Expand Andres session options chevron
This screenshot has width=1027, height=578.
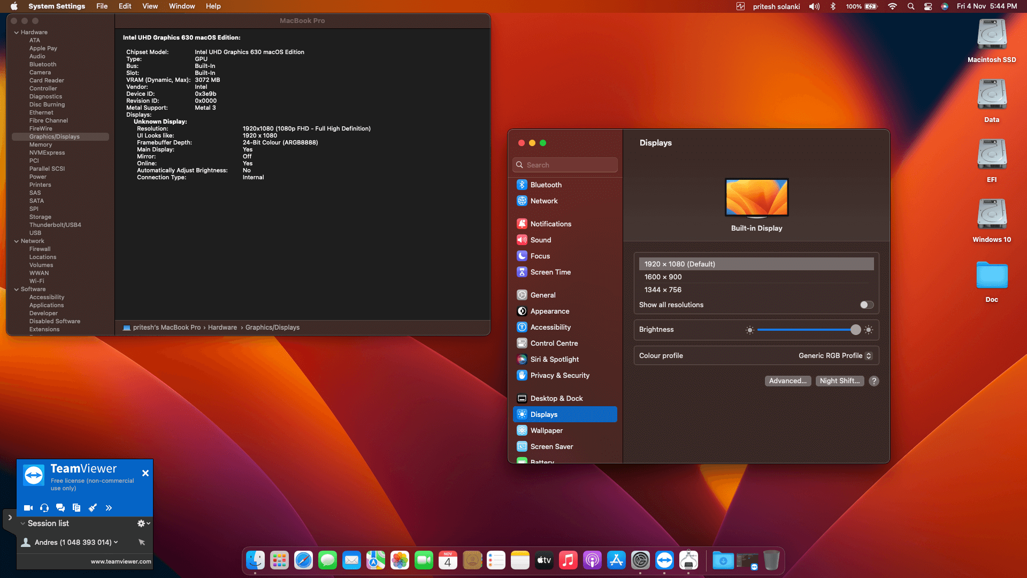click(x=116, y=542)
